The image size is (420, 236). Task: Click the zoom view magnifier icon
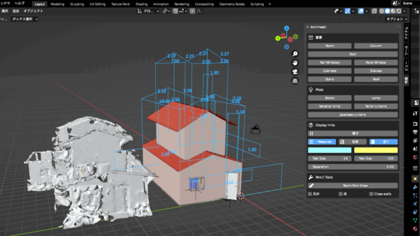click(x=295, y=54)
